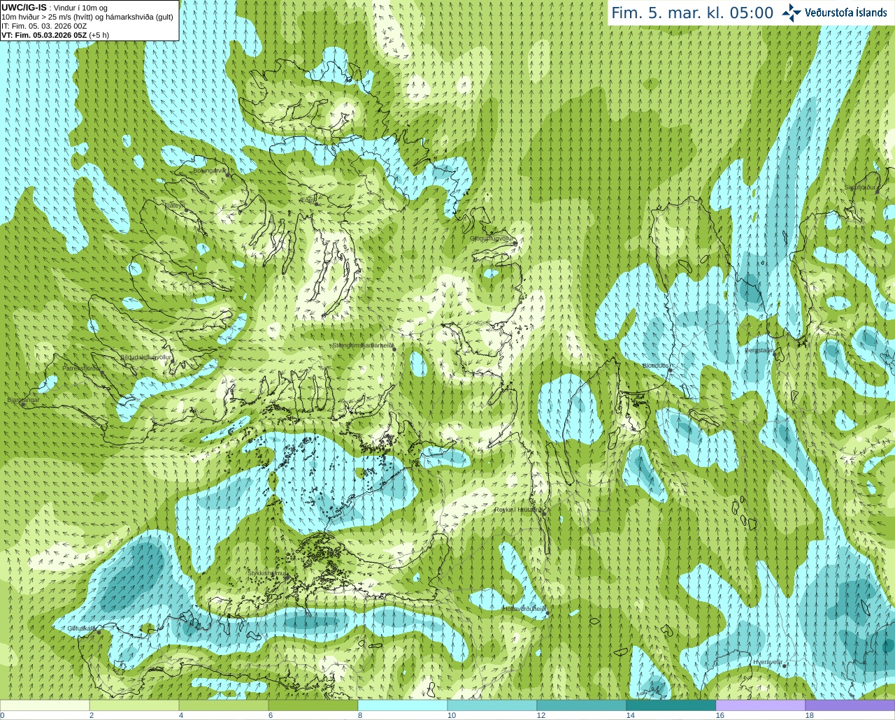
Task: Click the purple swatch above 18 m/s
Action: pos(850,705)
